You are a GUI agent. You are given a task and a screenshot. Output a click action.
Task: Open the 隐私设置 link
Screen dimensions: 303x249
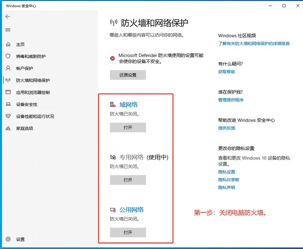click(226, 172)
